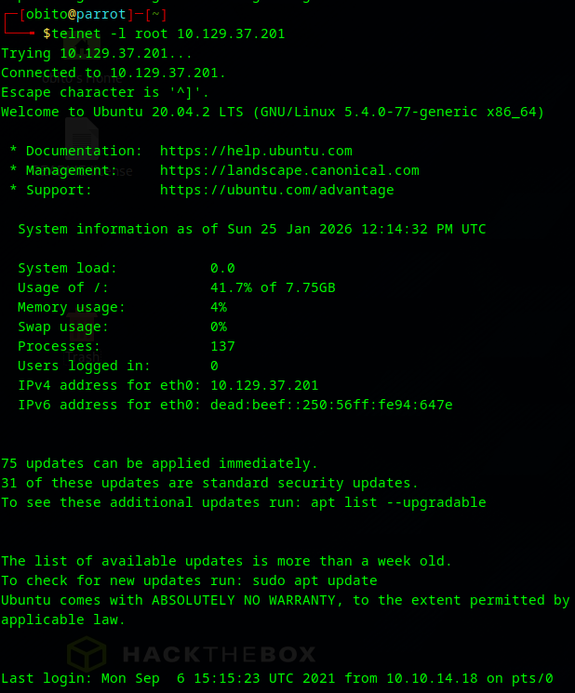Click the Processes count 137
Image resolution: width=575 pixels, height=693 pixels.
pos(222,346)
